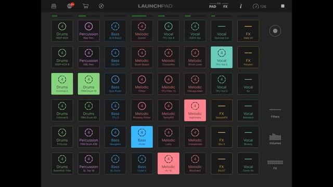Trigger the Melodic Unexpected pad
The height and width of the screenshot is (187, 333).
[195, 137]
